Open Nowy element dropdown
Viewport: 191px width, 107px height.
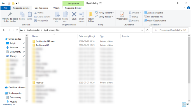(x=104, y=13)
